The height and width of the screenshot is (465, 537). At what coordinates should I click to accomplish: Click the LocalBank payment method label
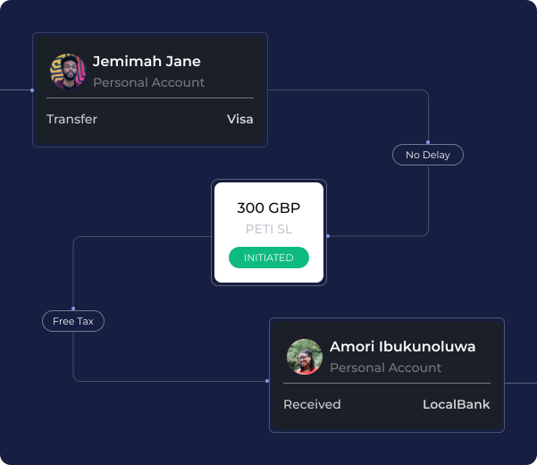(x=456, y=404)
